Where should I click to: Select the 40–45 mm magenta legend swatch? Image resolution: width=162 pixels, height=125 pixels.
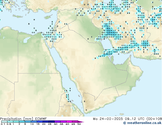coord(69,122)
